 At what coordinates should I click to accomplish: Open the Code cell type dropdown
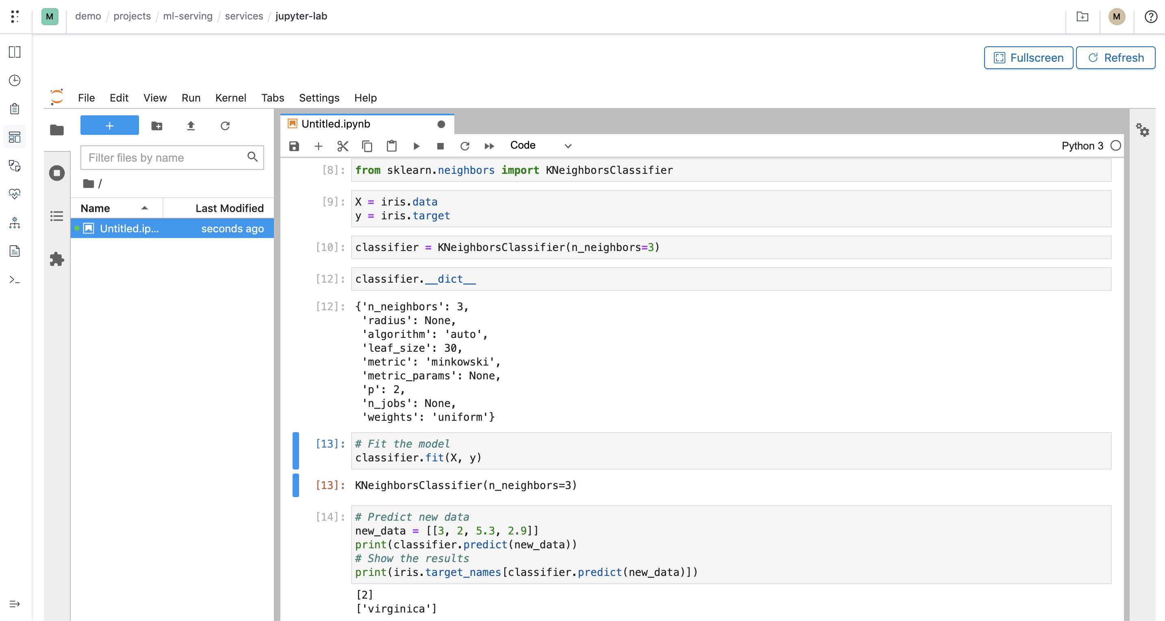[x=541, y=145]
